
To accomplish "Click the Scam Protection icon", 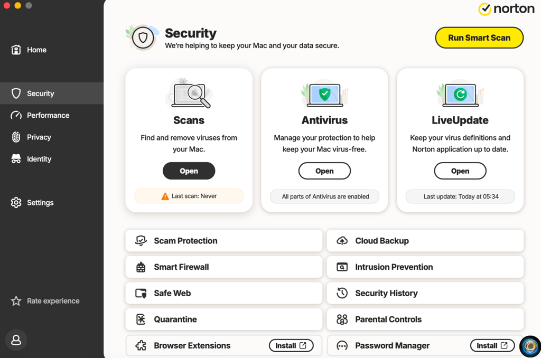I will click(x=141, y=240).
